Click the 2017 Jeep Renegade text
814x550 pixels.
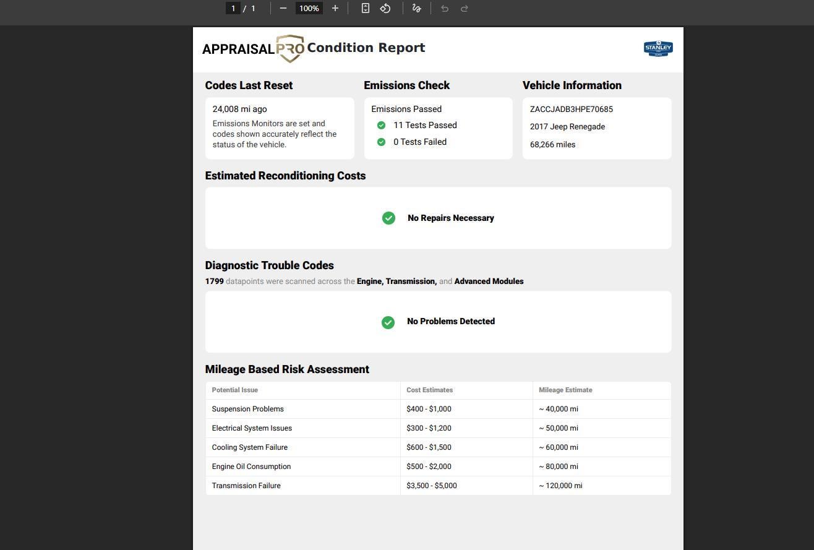tap(567, 127)
